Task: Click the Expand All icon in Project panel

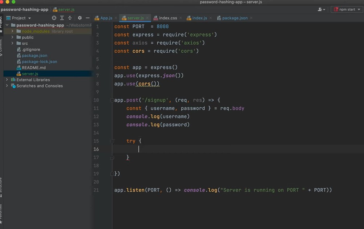Action: point(62,18)
